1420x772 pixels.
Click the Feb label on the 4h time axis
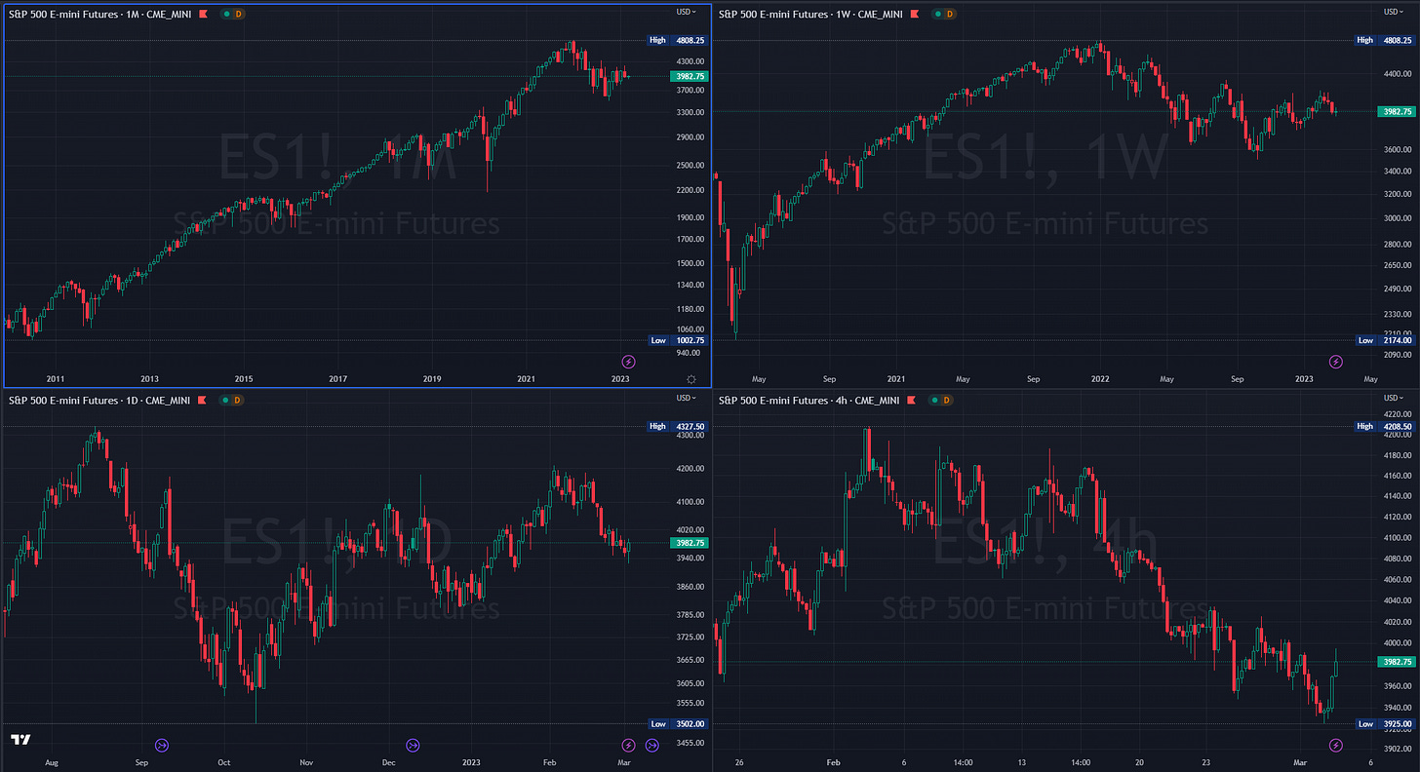pyautogui.click(x=834, y=763)
